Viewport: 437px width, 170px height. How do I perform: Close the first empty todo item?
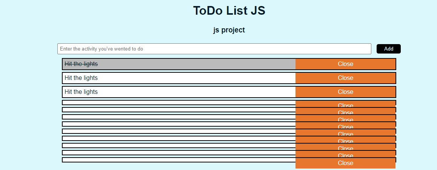346,104
